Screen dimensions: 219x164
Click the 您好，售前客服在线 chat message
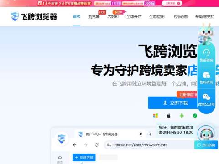coord(176,127)
